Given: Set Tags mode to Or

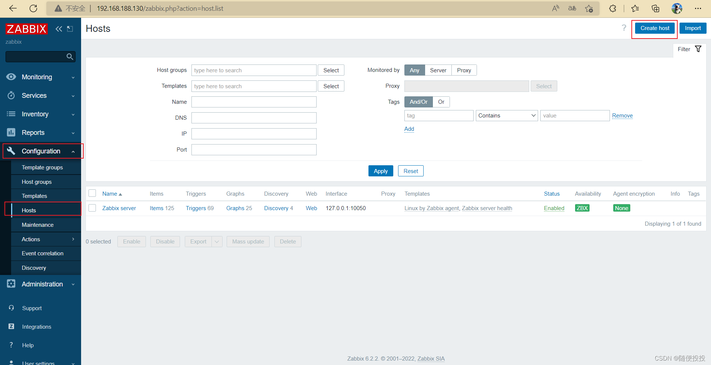Looking at the screenshot, I should coord(441,102).
